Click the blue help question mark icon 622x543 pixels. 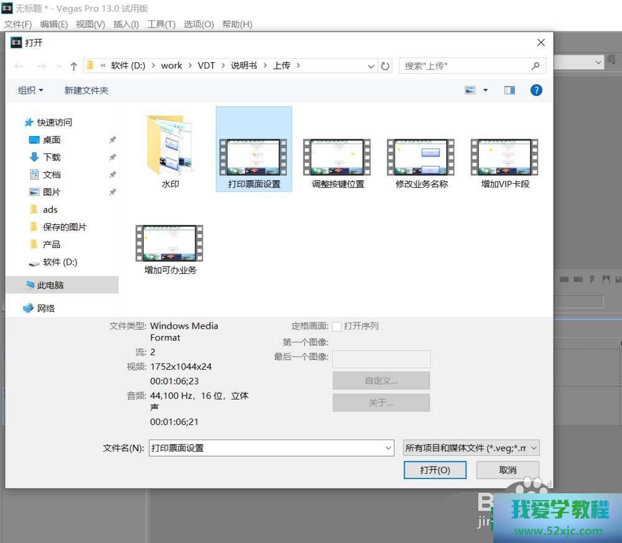(536, 90)
